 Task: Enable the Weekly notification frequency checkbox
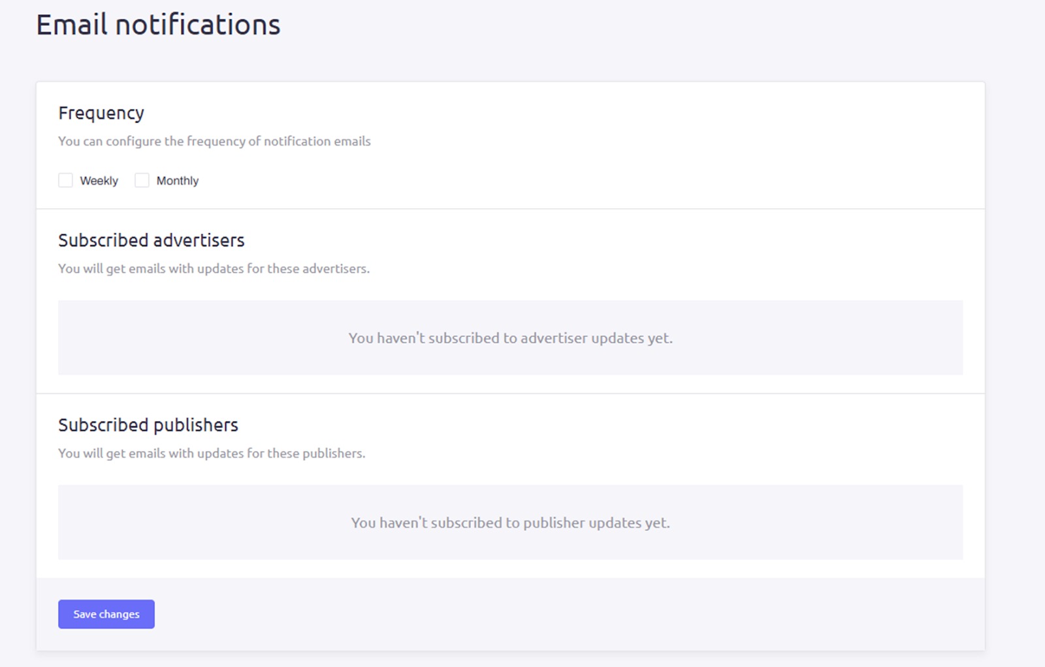pyautogui.click(x=65, y=180)
